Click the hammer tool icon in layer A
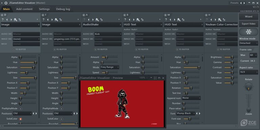This screenshot has width=260, height=130. (x=97, y=20)
